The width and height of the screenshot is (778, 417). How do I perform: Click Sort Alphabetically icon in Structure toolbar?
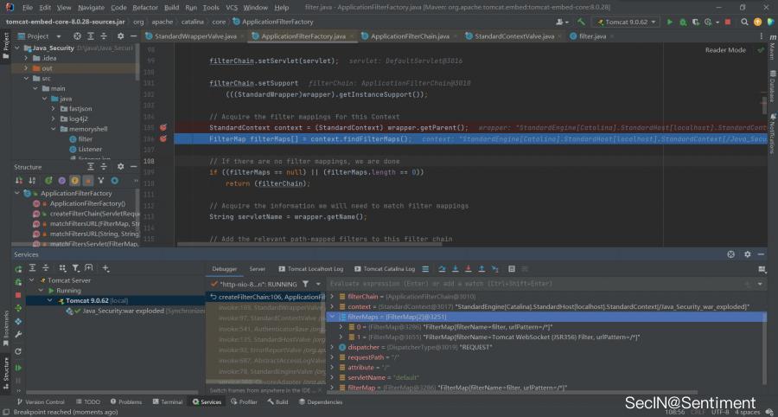click(32, 181)
